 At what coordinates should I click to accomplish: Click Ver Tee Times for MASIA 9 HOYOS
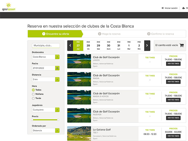(x=173, y=100)
